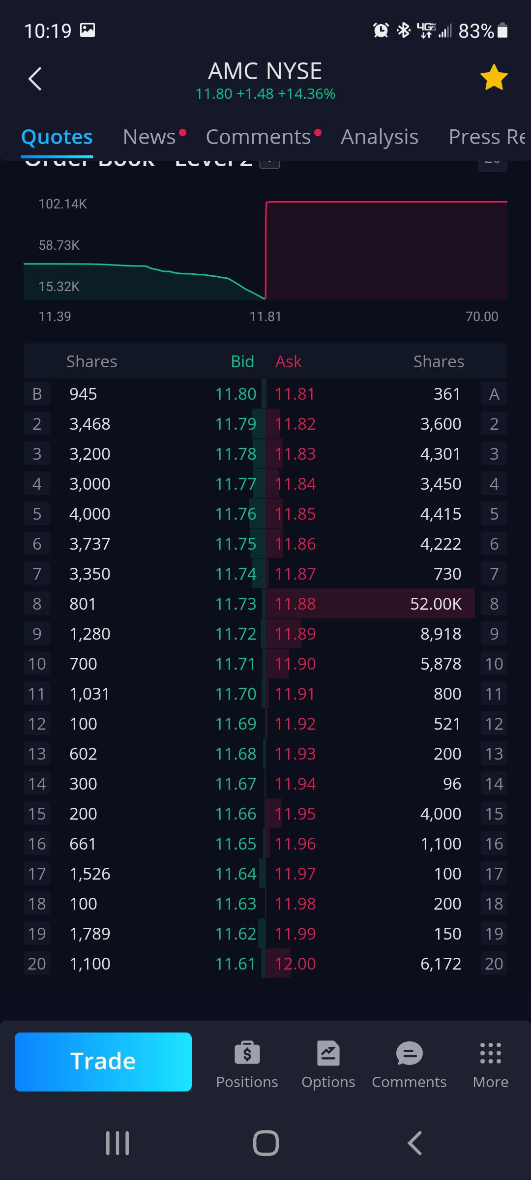Select ask price 11.85
This screenshot has height=1180, width=531.
coord(295,514)
